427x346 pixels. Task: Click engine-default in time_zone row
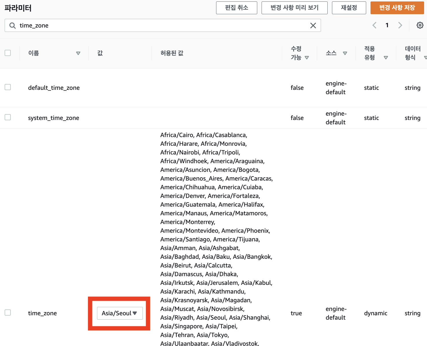(336, 313)
